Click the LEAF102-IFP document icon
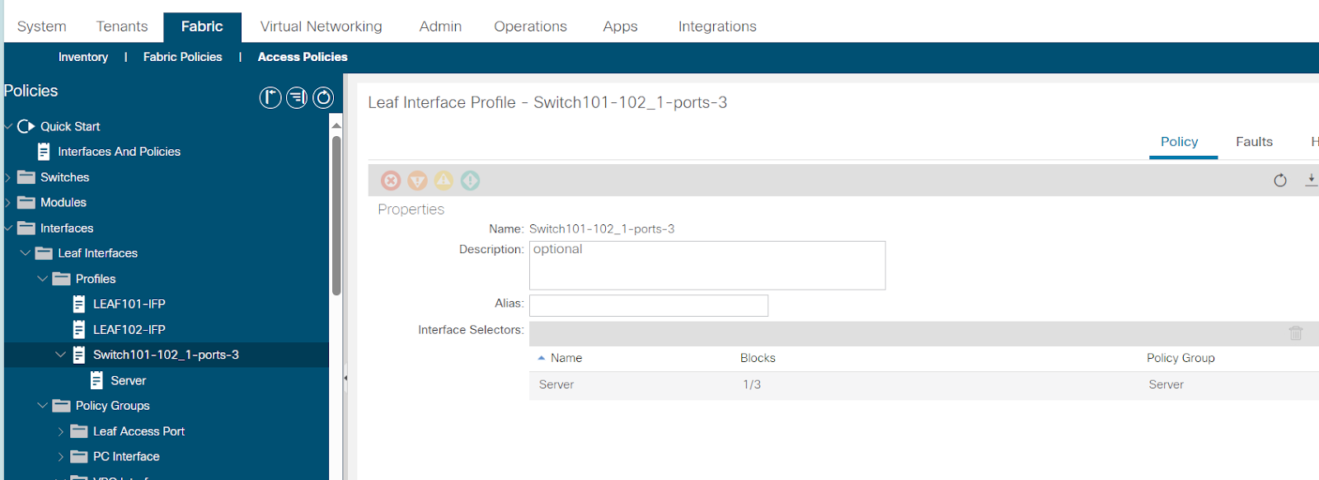Image resolution: width=1319 pixels, height=480 pixels. (79, 330)
